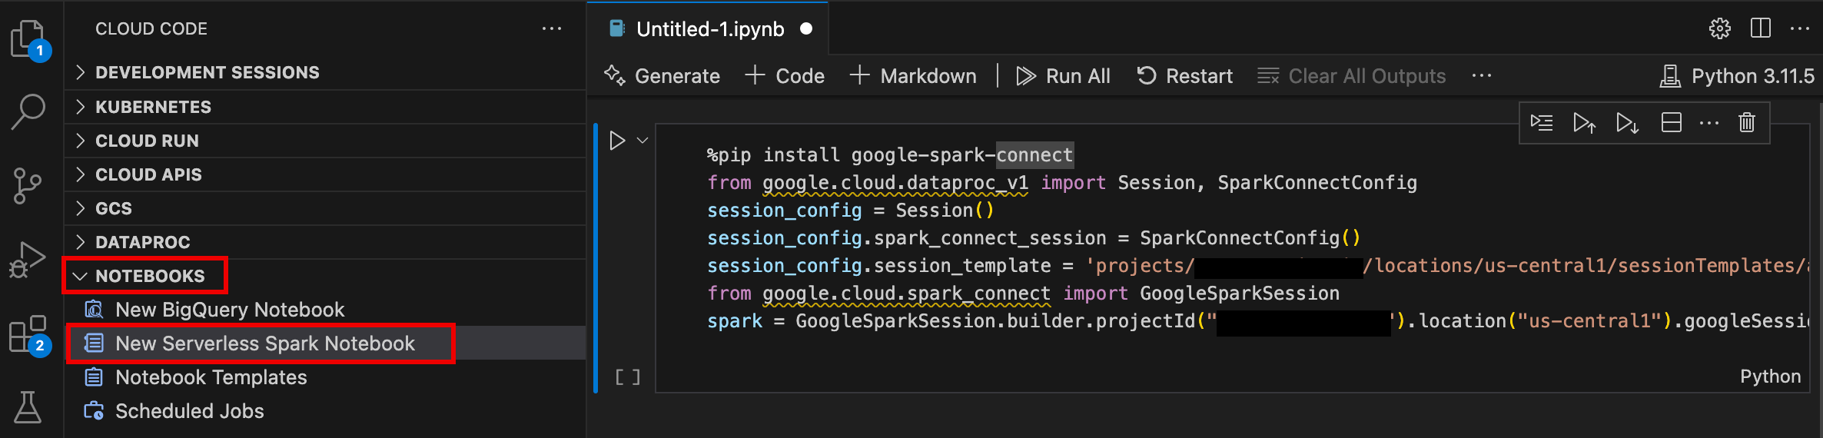Click Execute Above Cells icon
This screenshot has height=438, width=1823.
point(1584,123)
